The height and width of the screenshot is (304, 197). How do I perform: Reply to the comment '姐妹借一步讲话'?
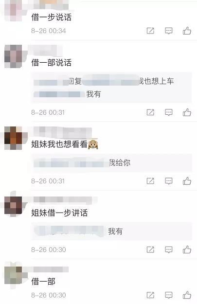coord(168,250)
